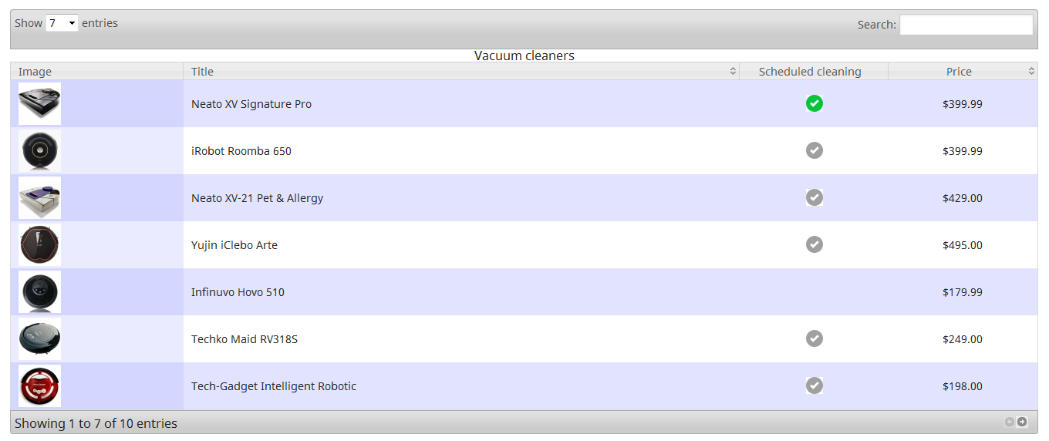
Task: Click the Scheduled cleaning column header
Action: 814,71
